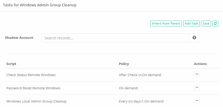The height and width of the screenshot is (107, 223).
Task: Open actions menu for Password Reset Remote Windows
Action: point(197,87)
